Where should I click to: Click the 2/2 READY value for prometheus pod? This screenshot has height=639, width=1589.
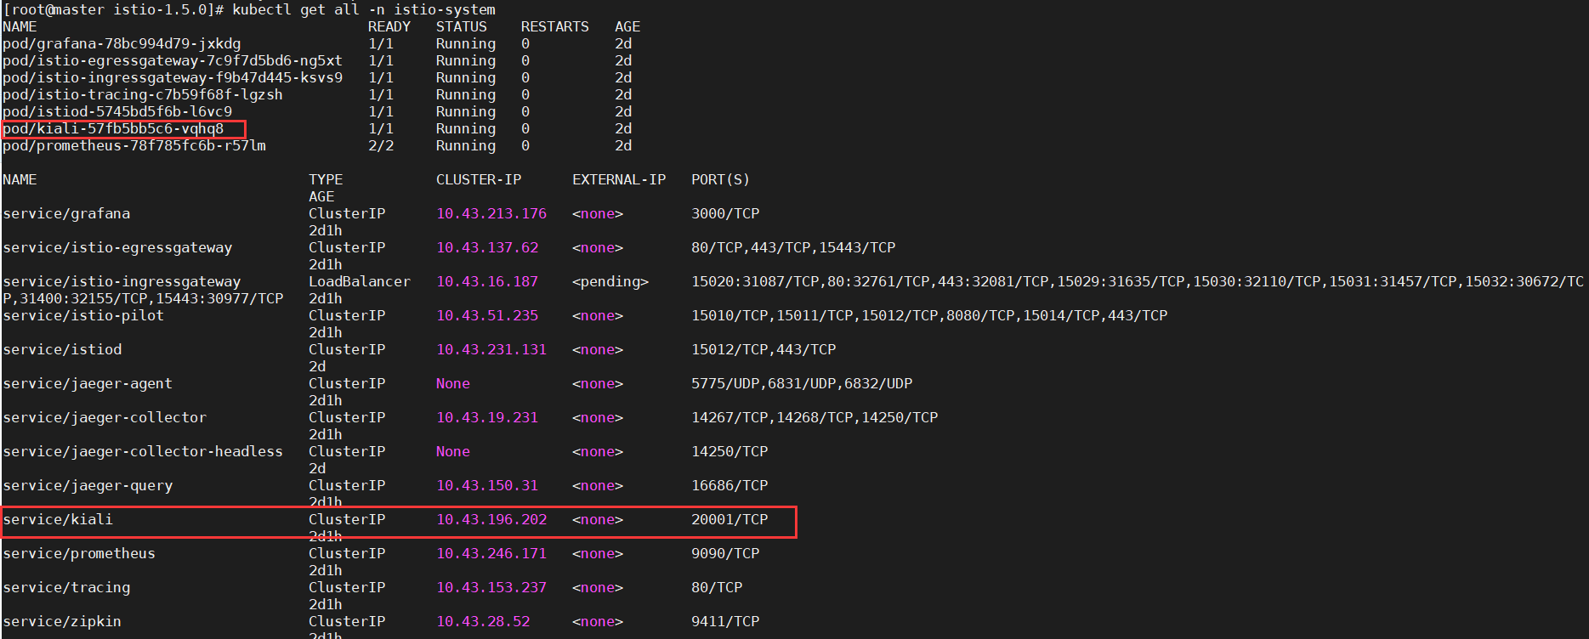(381, 146)
